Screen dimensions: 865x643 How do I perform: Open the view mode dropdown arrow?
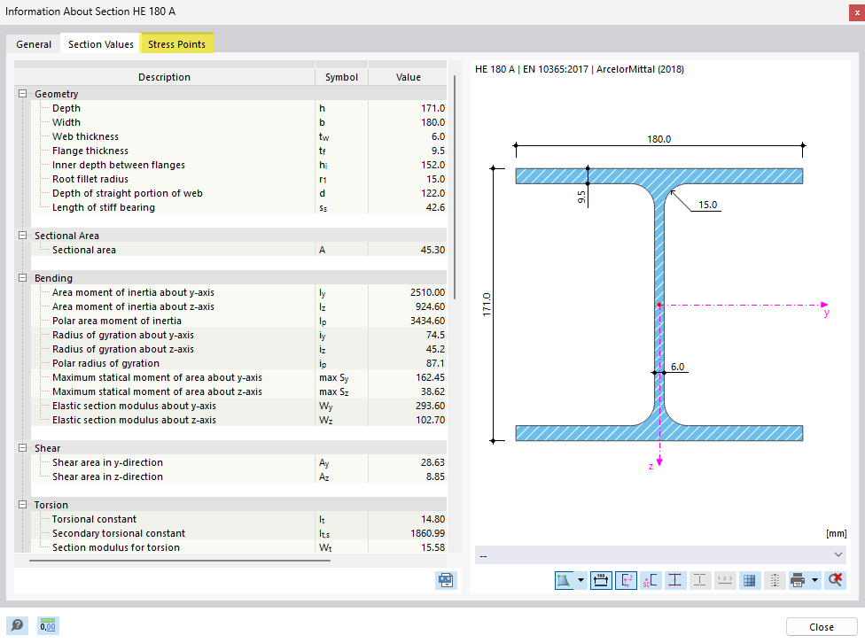click(x=581, y=580)
